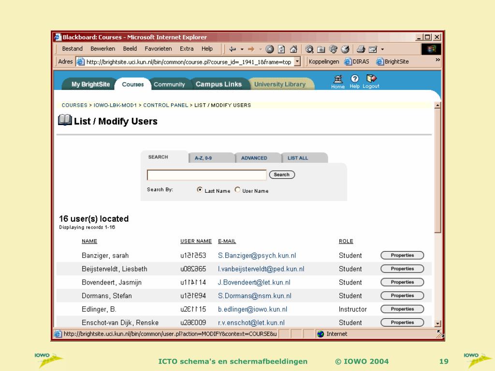The width and height of the screenshot is (495, 371).
Task: Select the A-Z, 0-9 search tab
Action: [211, 158]
